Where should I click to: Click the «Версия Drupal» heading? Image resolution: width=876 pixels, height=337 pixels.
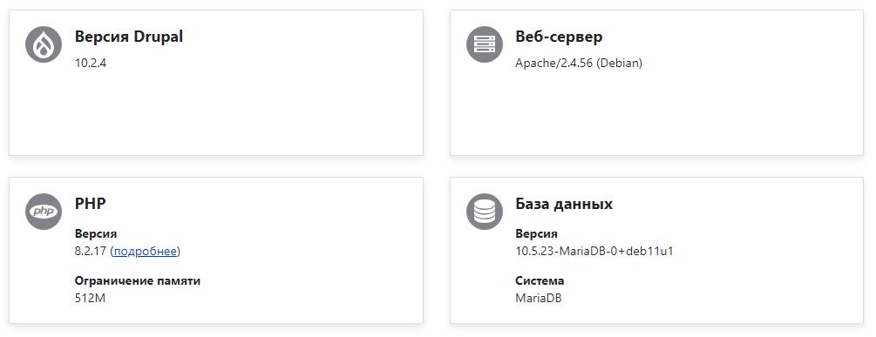tap(128, 37)
